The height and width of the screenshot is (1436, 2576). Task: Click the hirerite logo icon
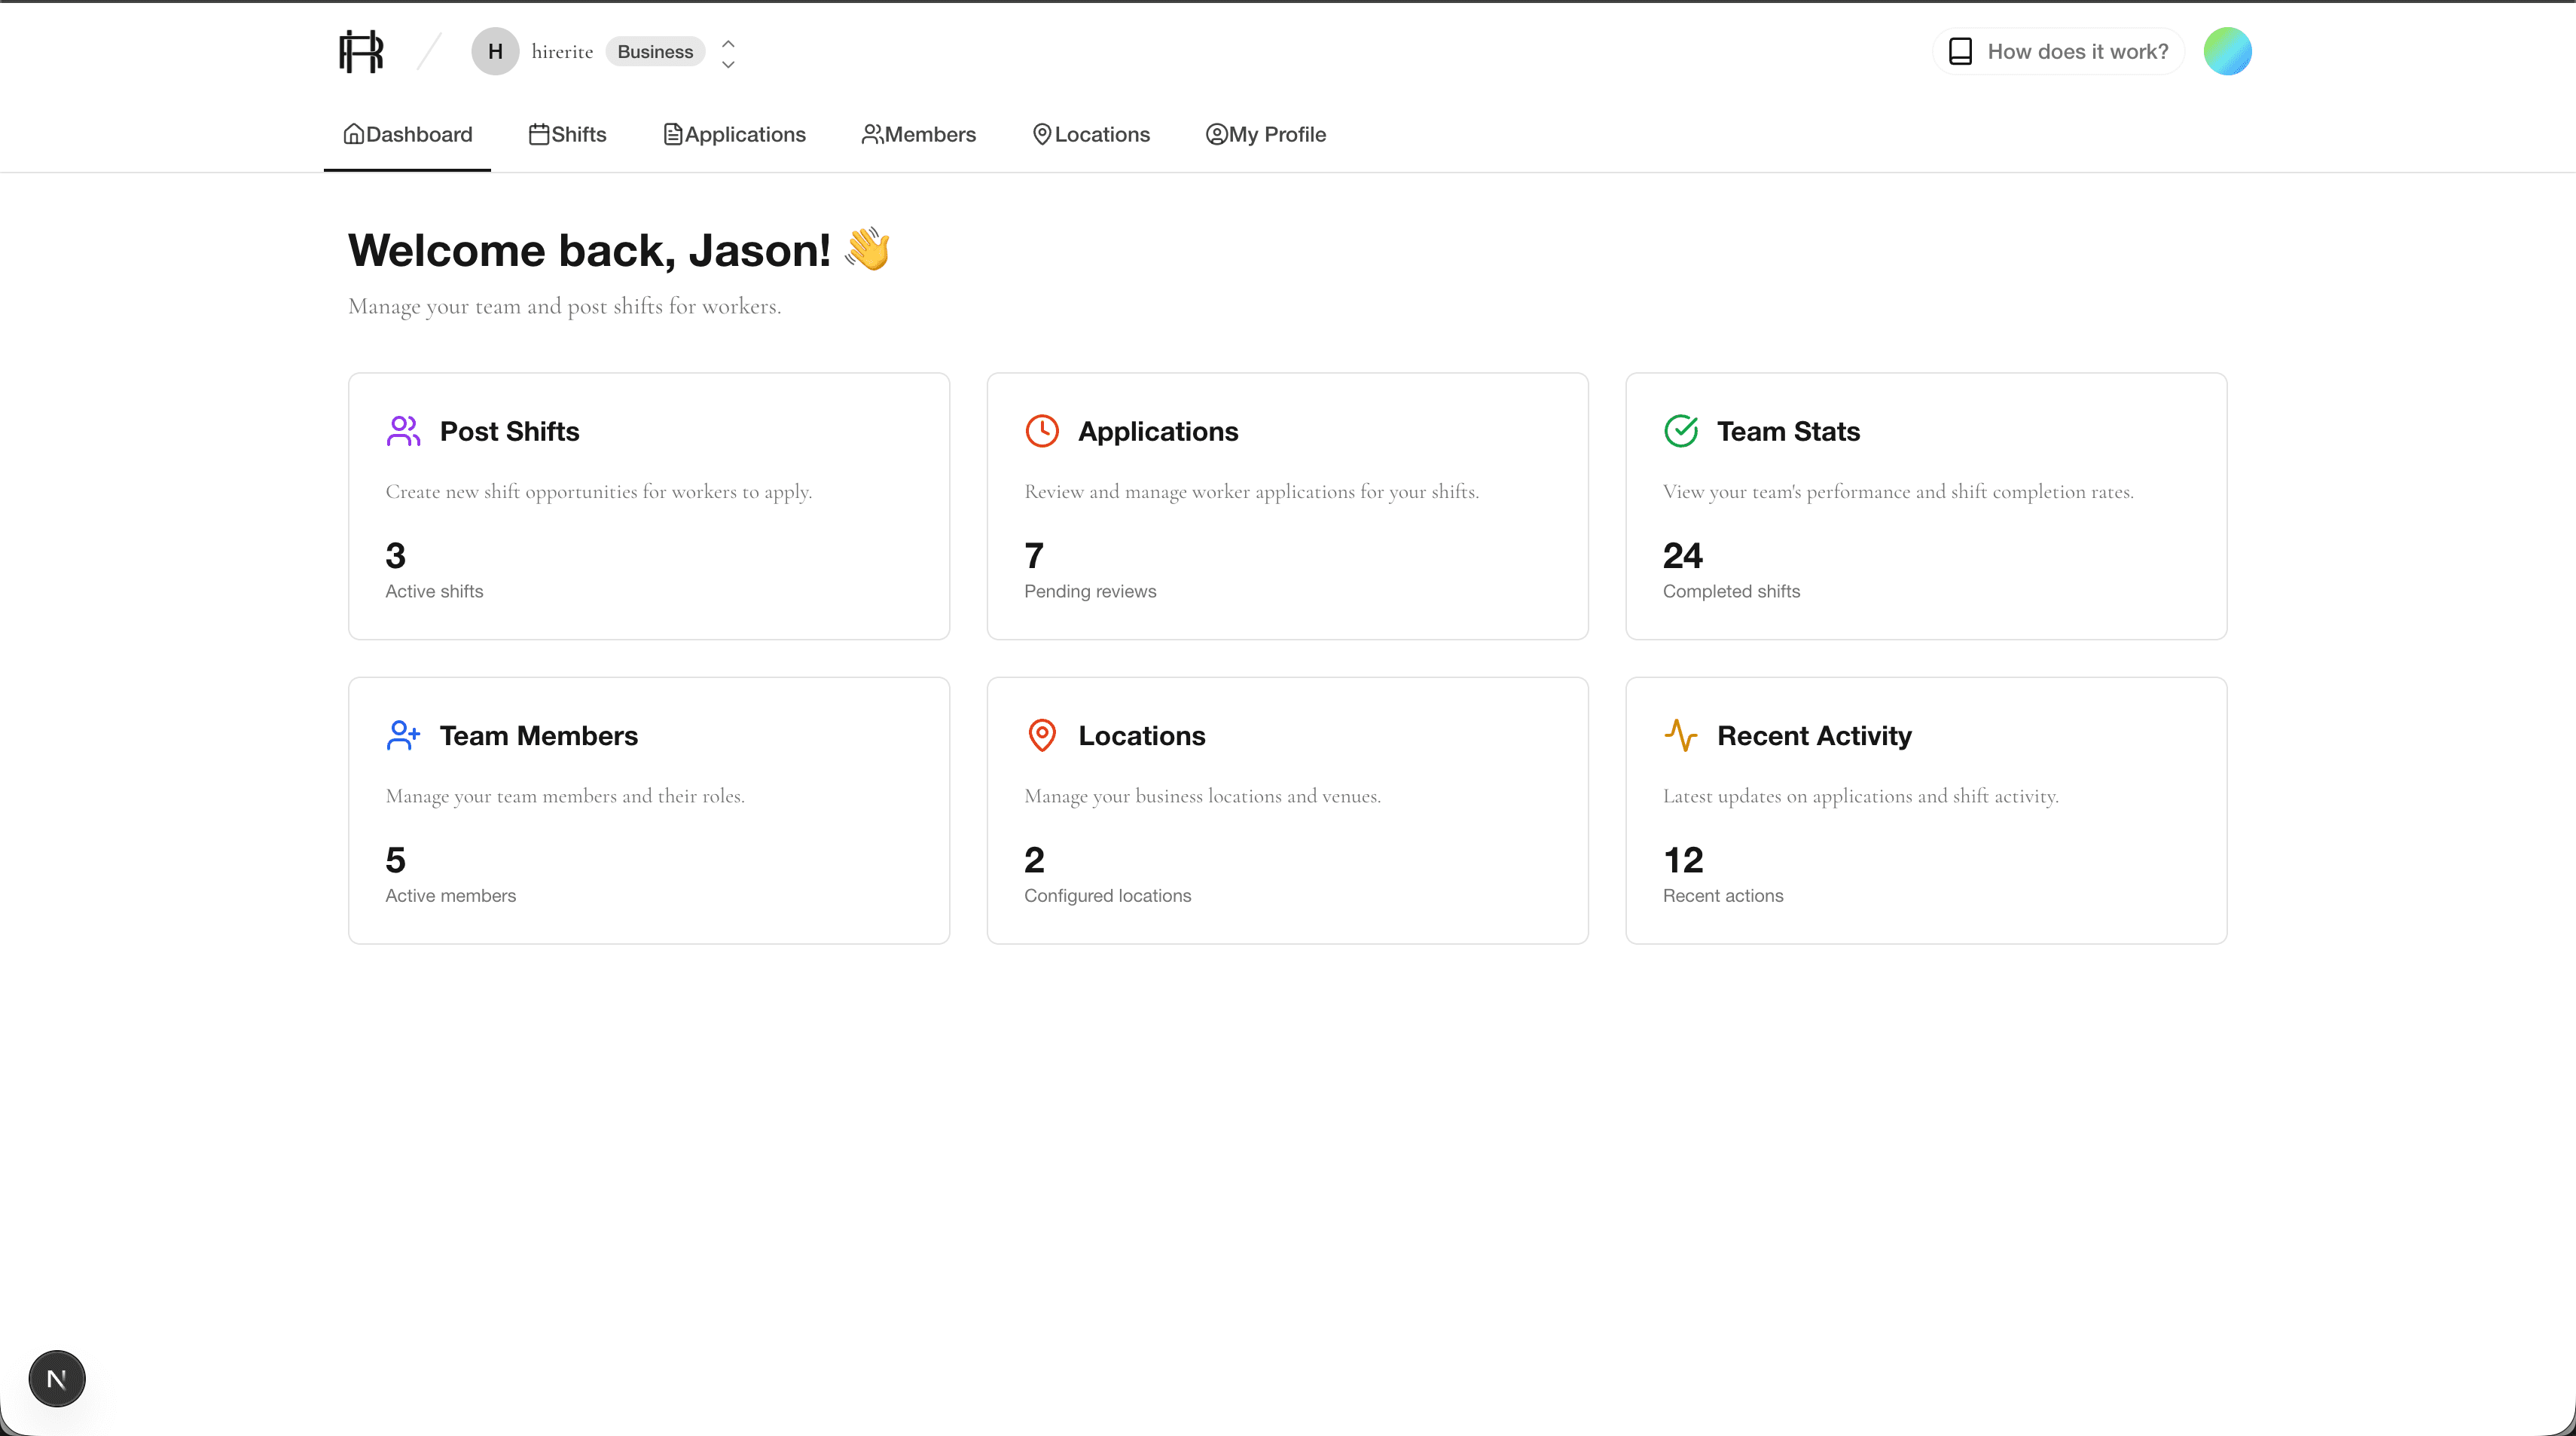coord(361,51)
